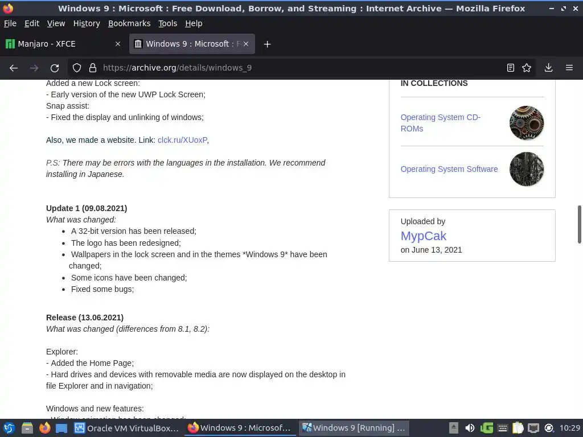Click 'Some icons have been changed;' bullet

point(129,278)
